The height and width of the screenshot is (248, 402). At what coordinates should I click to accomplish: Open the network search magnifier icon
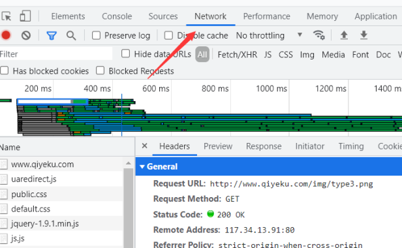coord(71,35)
